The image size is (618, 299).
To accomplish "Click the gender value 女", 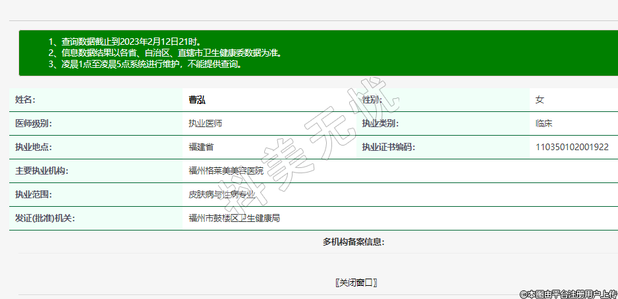I will (x=540, y=99).
